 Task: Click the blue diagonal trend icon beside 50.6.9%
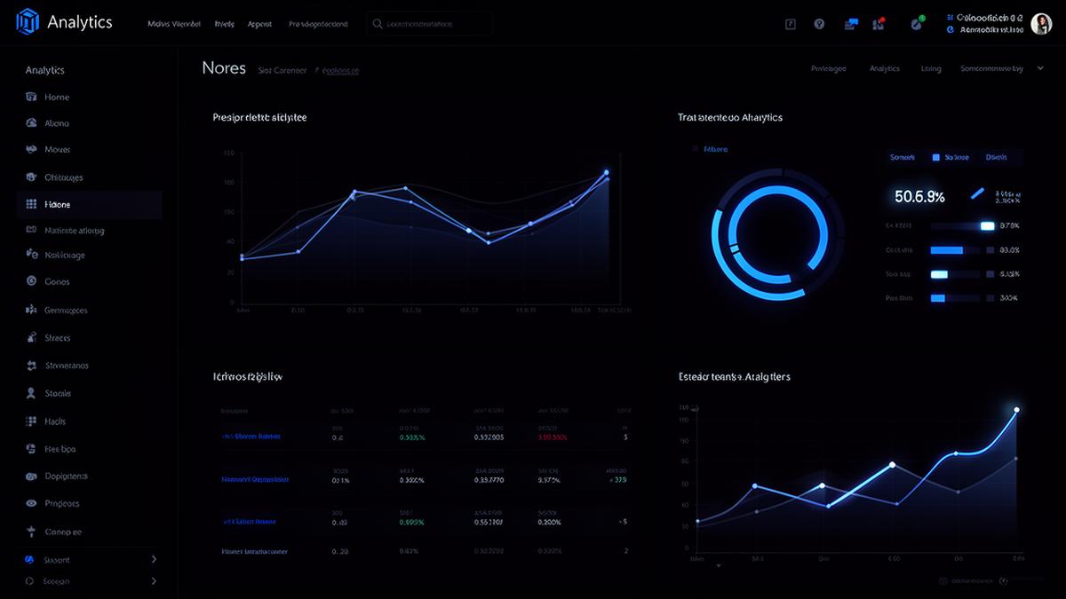click(978, 193)
